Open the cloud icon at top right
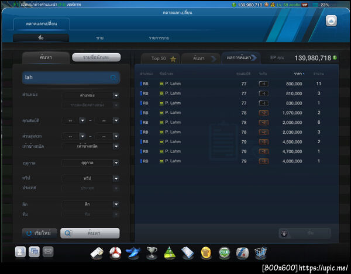351x274 pixels. [x=331, y=21]
